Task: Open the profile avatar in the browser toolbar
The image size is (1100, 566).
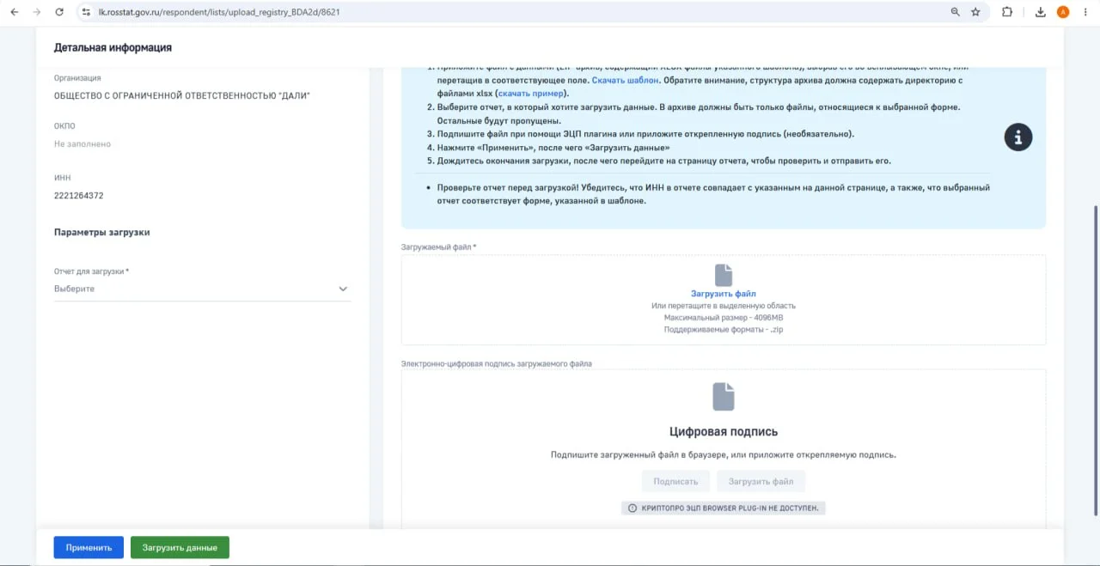Action: pyautogui.click(x=1063, y=12)
